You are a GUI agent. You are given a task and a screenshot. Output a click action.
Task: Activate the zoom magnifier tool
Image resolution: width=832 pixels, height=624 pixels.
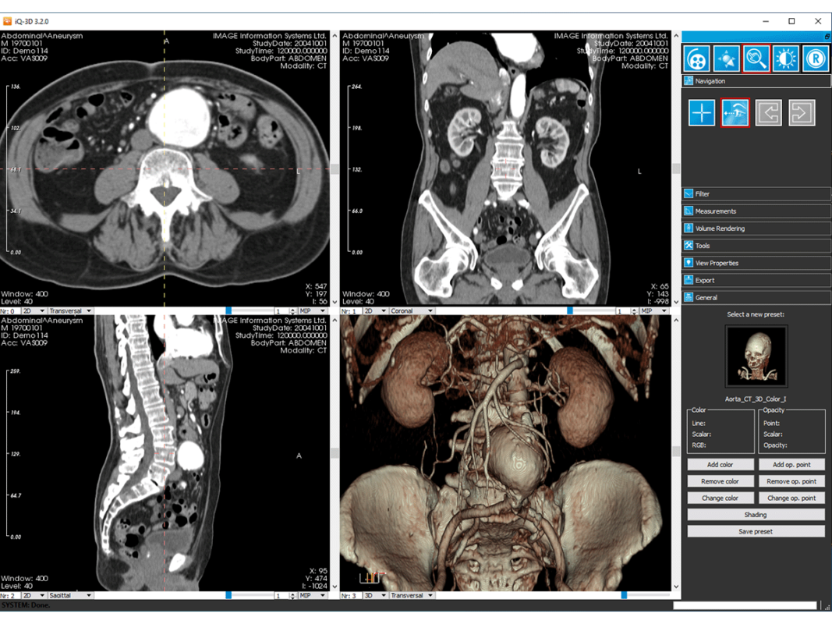point(756,58)
